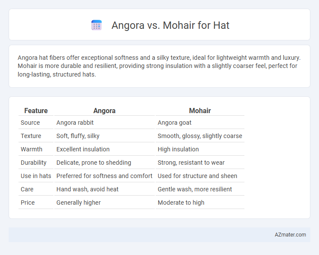Click the 'Soft, fluffy, silky' cell
This screenshot has width=319, height=255.
pos(78,136)
